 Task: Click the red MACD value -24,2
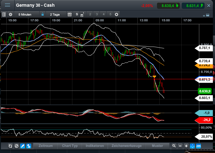(x=204, y=120)
